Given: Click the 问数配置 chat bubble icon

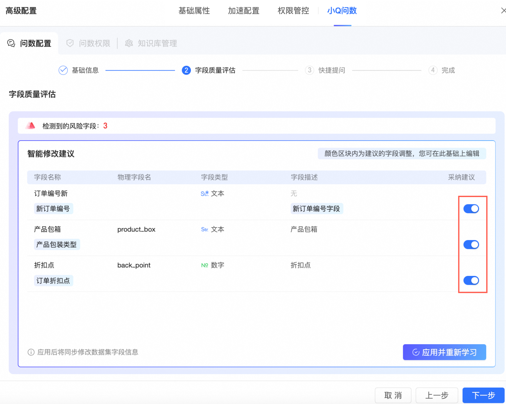Looking at the screenshot, I should coord(11,43).
